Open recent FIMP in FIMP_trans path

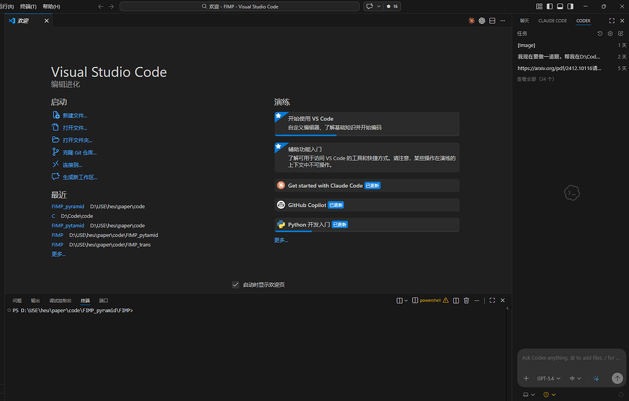click(x=57, y=245)
